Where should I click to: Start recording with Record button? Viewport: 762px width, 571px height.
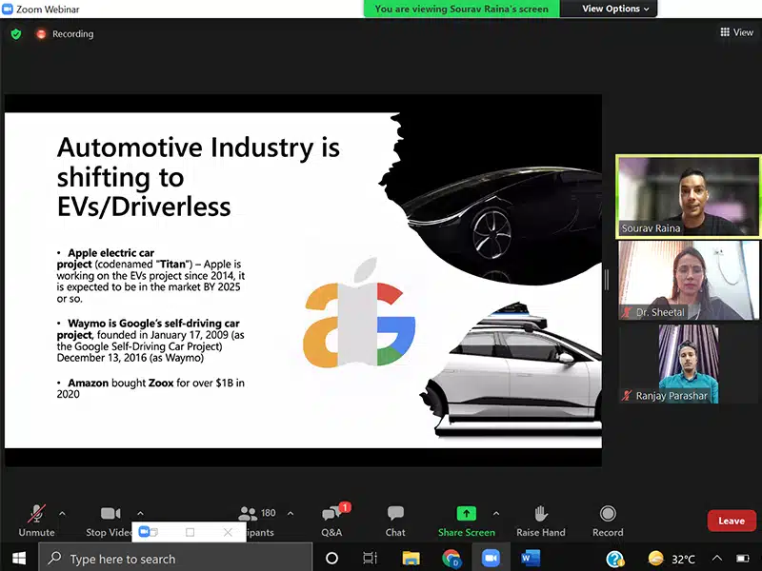coord(608,515)
